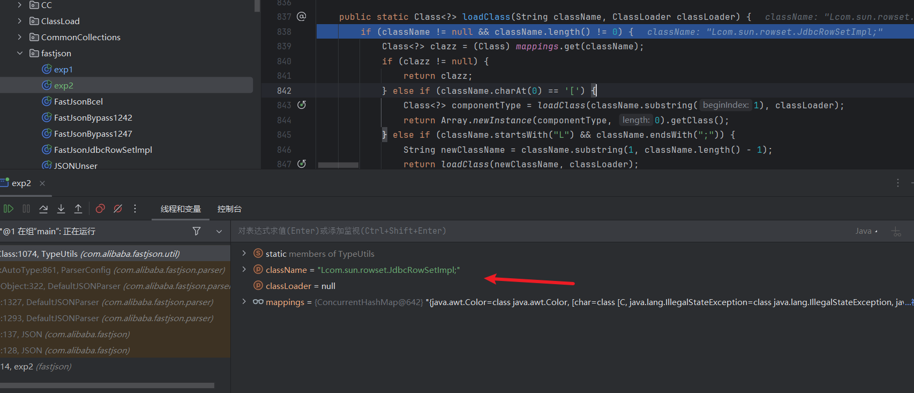Screen dimensions: 914x393
Task: Click the FastJsonBcel class icon
Action: [47, 101]
